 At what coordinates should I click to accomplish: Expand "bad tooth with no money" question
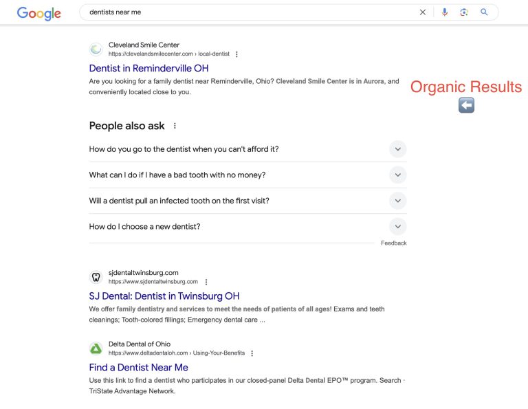397,175
